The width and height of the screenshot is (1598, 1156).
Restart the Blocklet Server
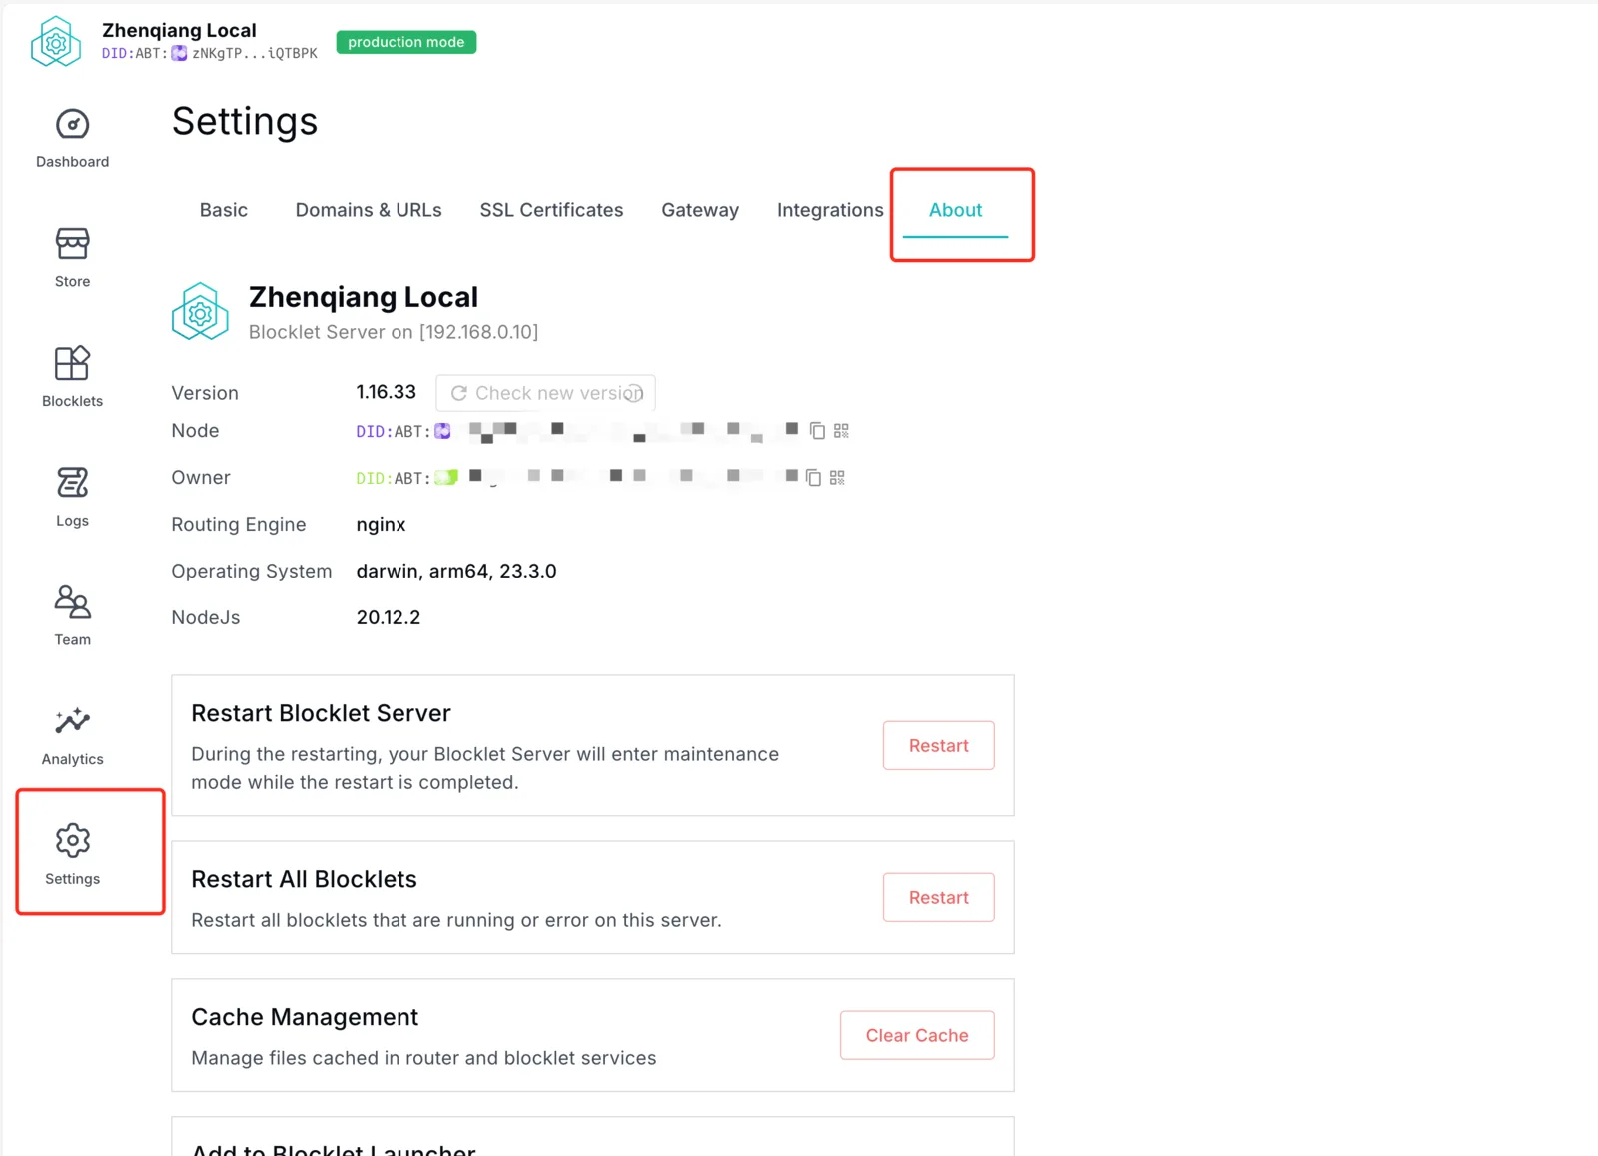938,745
